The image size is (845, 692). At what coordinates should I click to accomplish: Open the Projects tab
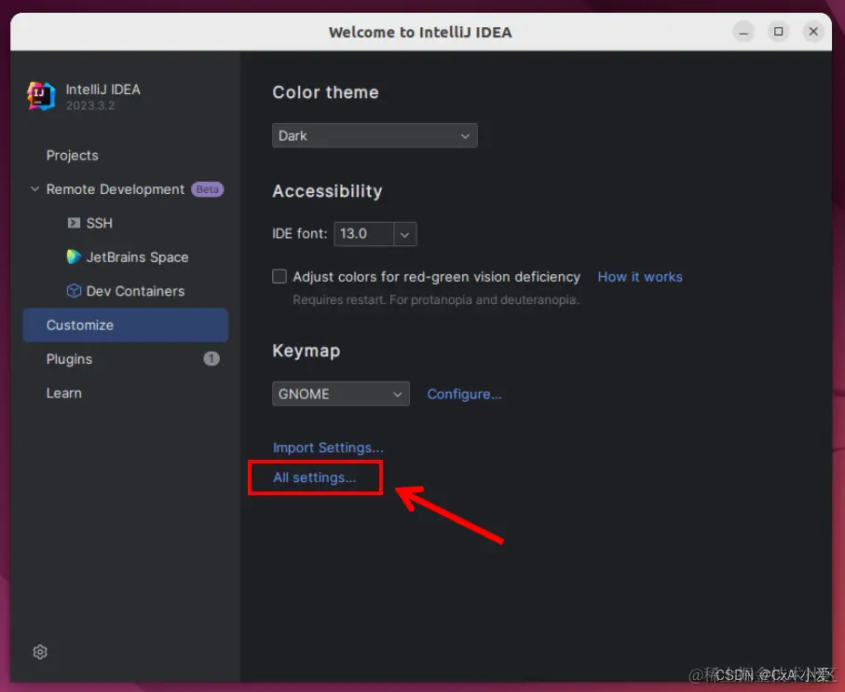pyautogui.click(x=73, y=156)
